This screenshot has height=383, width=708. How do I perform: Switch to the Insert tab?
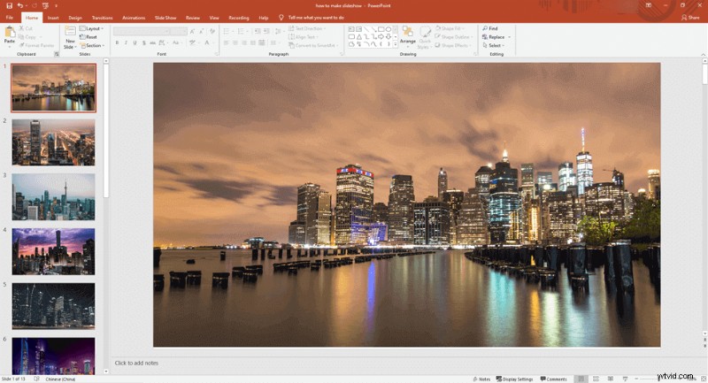click(x=53, y=18)
